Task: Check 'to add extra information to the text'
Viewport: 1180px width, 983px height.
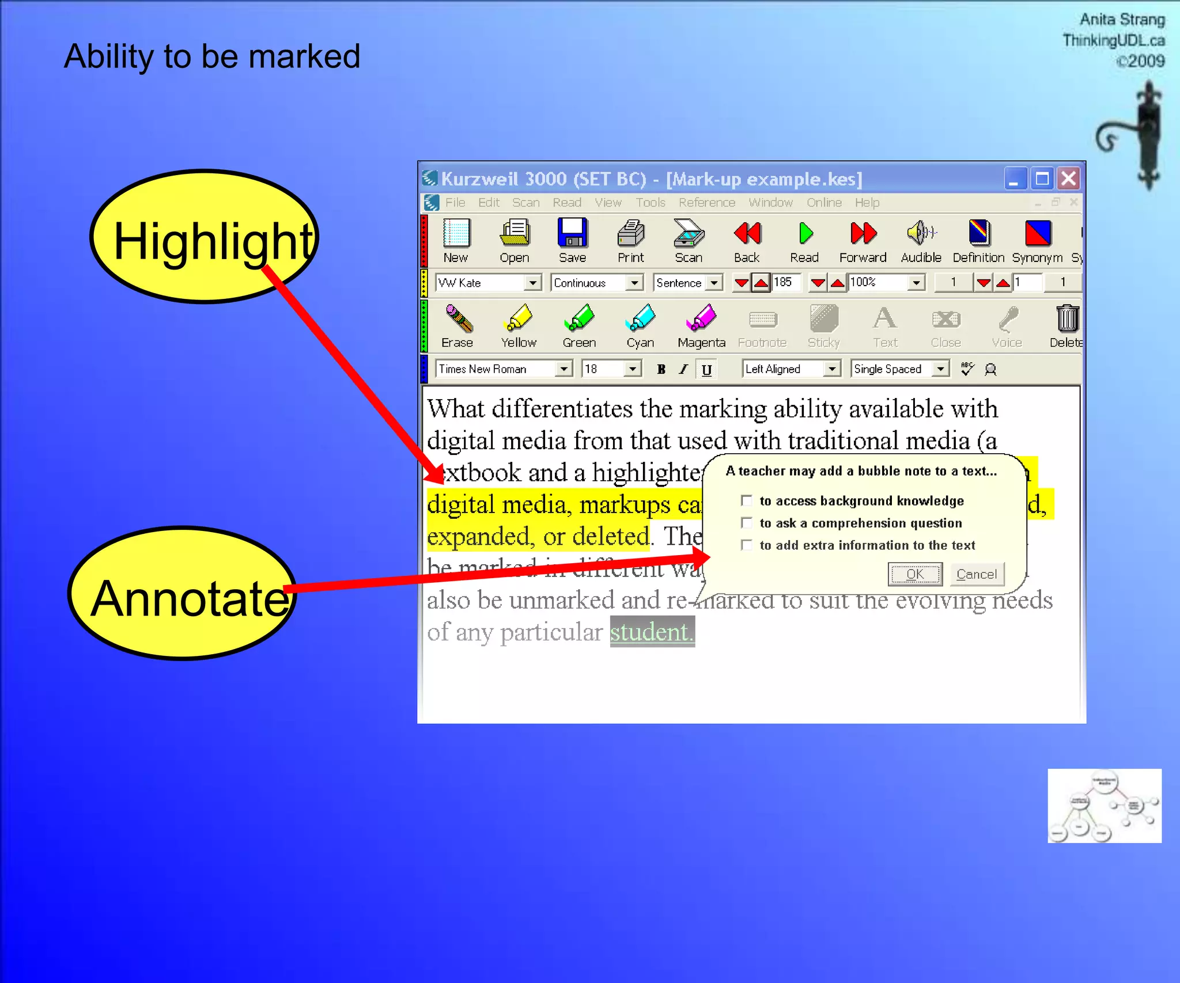Action: tap(747, 545)
